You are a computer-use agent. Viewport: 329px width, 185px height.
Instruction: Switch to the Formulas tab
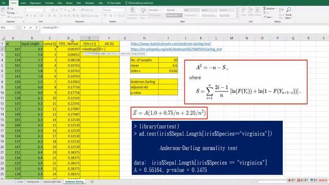coord(49,3)
